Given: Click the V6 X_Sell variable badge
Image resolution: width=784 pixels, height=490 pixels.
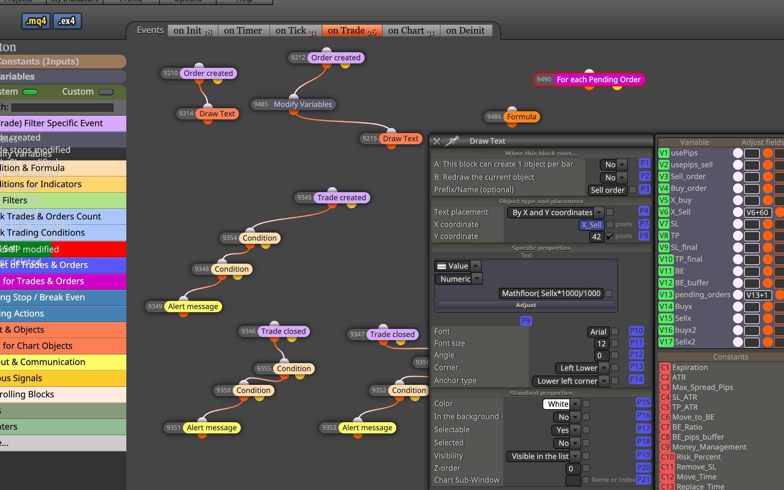Looking at the screenshot, I should (x=664, y=212).
